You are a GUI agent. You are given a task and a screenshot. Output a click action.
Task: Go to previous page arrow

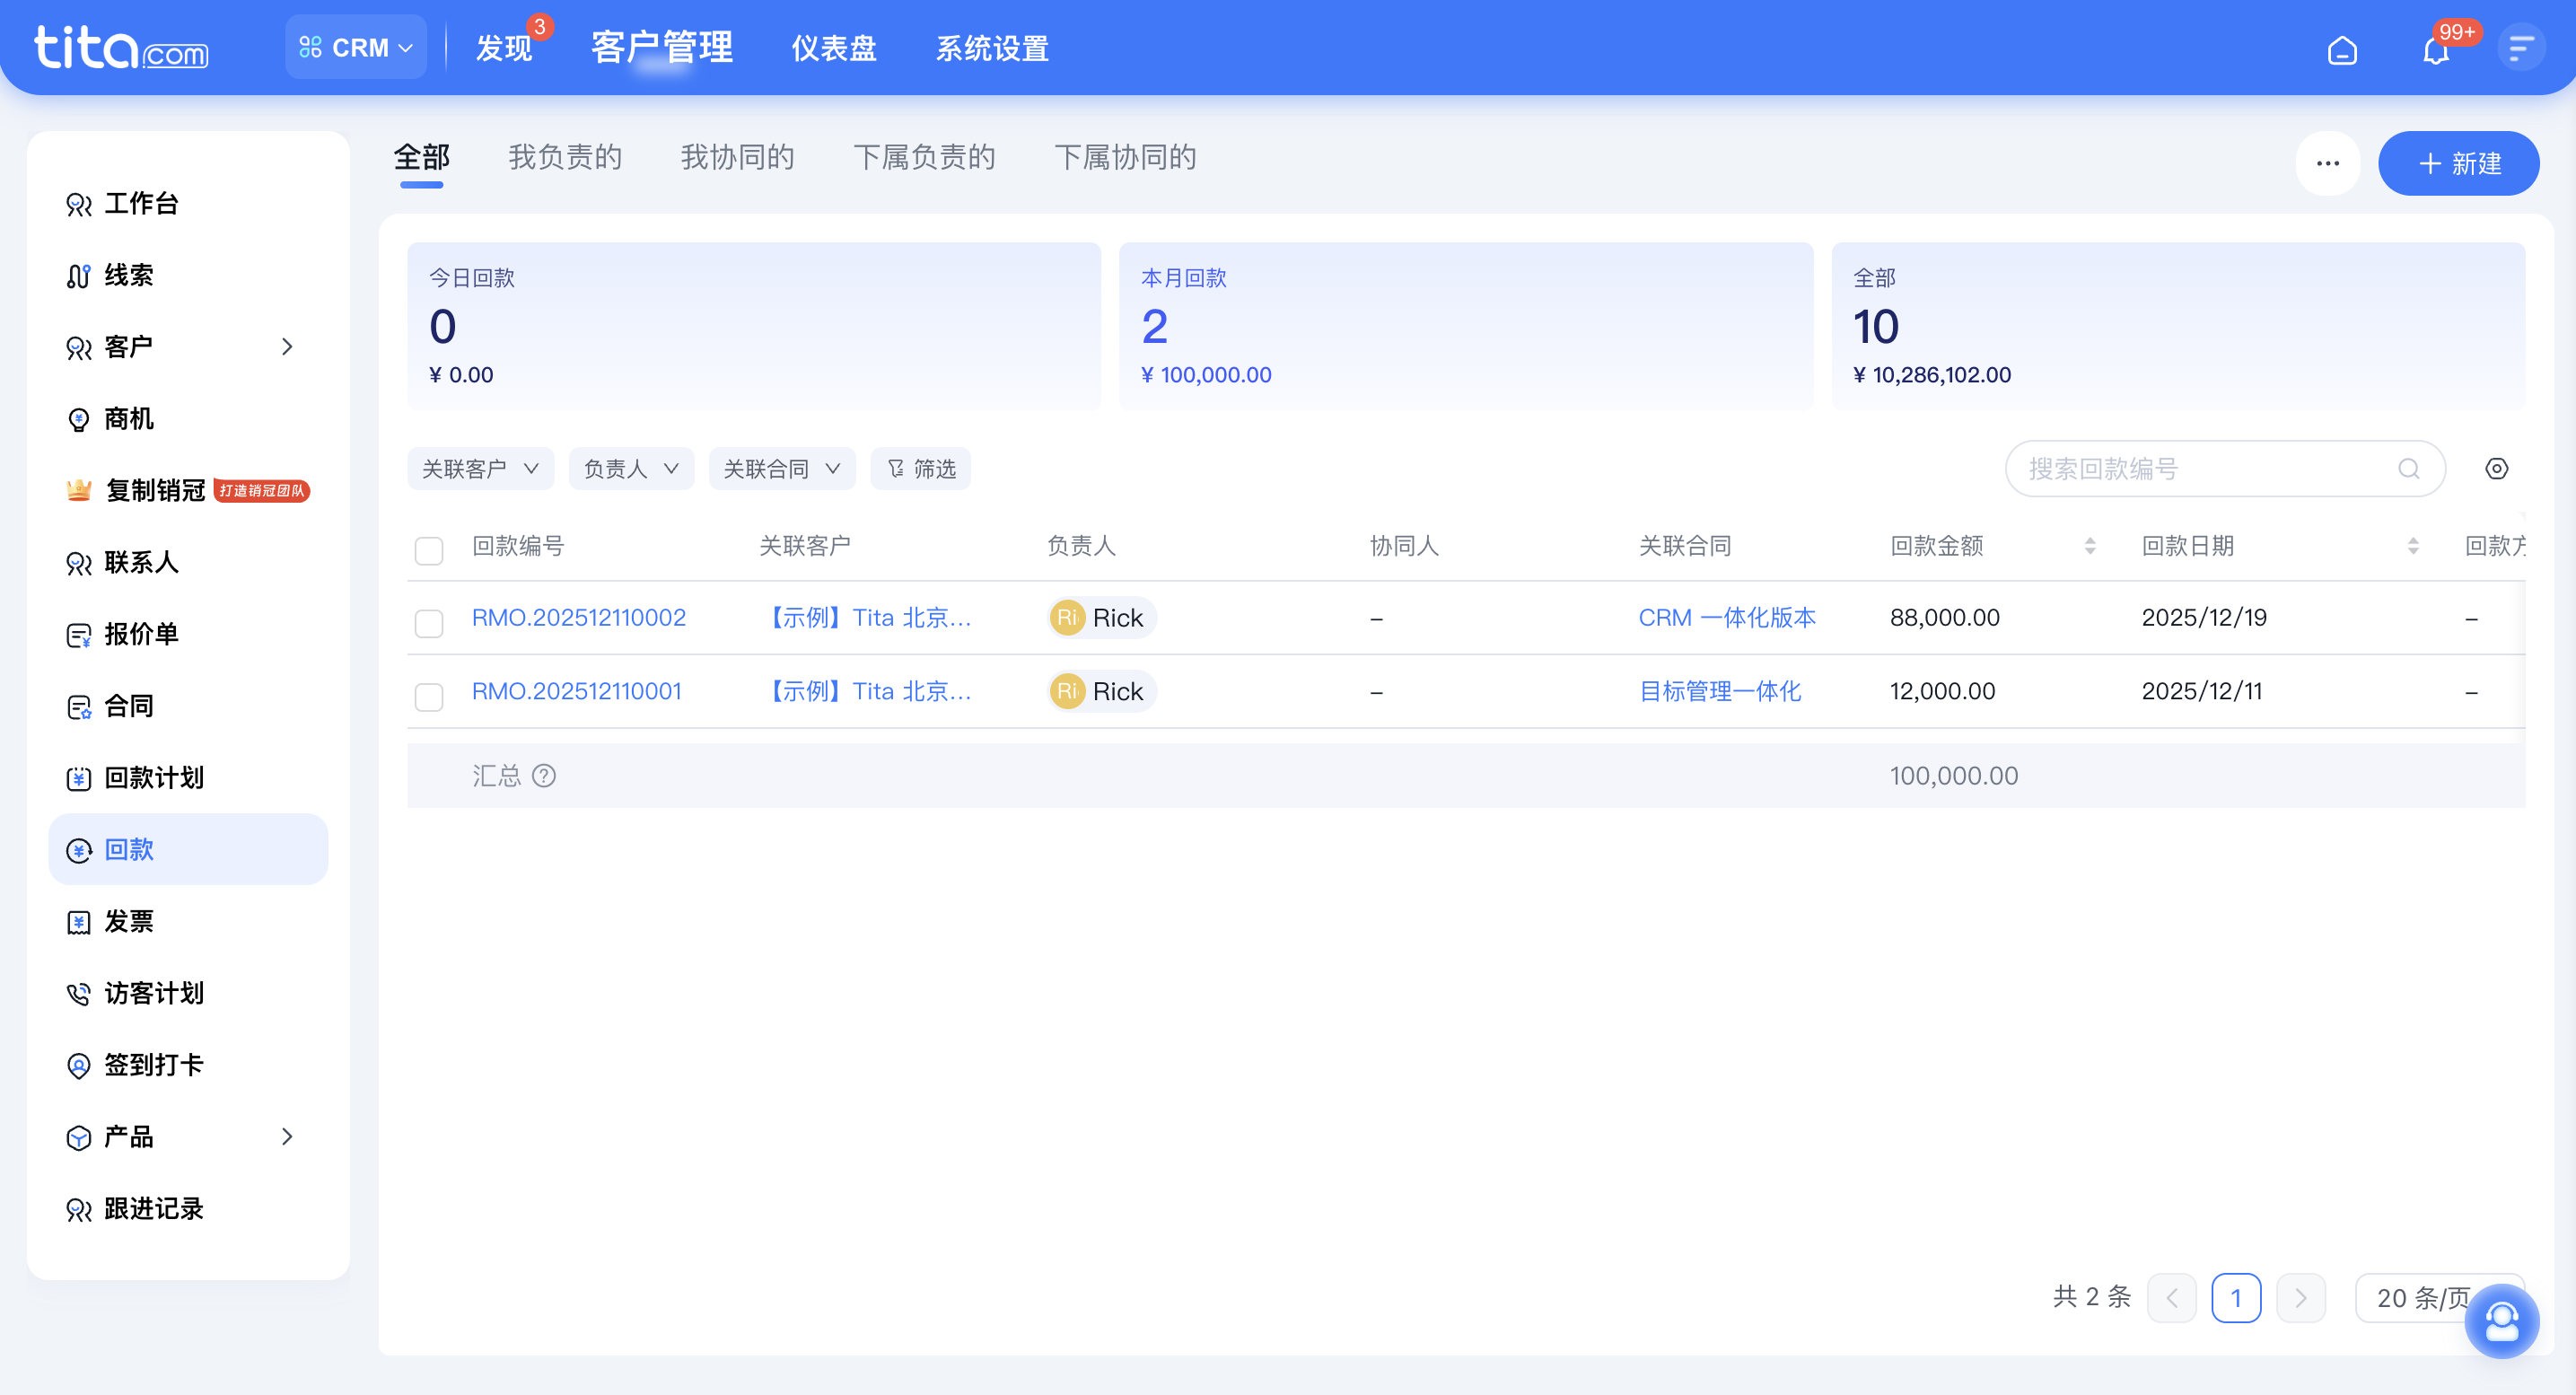click(x=2172, y=1298)
